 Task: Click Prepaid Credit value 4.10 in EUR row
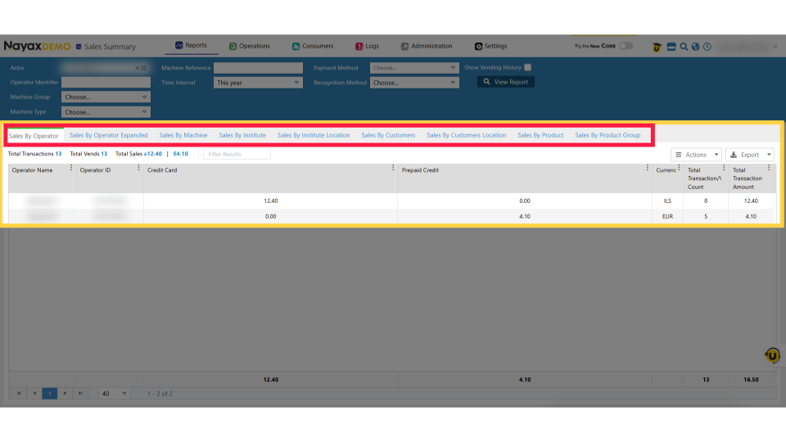coord(525,216)
